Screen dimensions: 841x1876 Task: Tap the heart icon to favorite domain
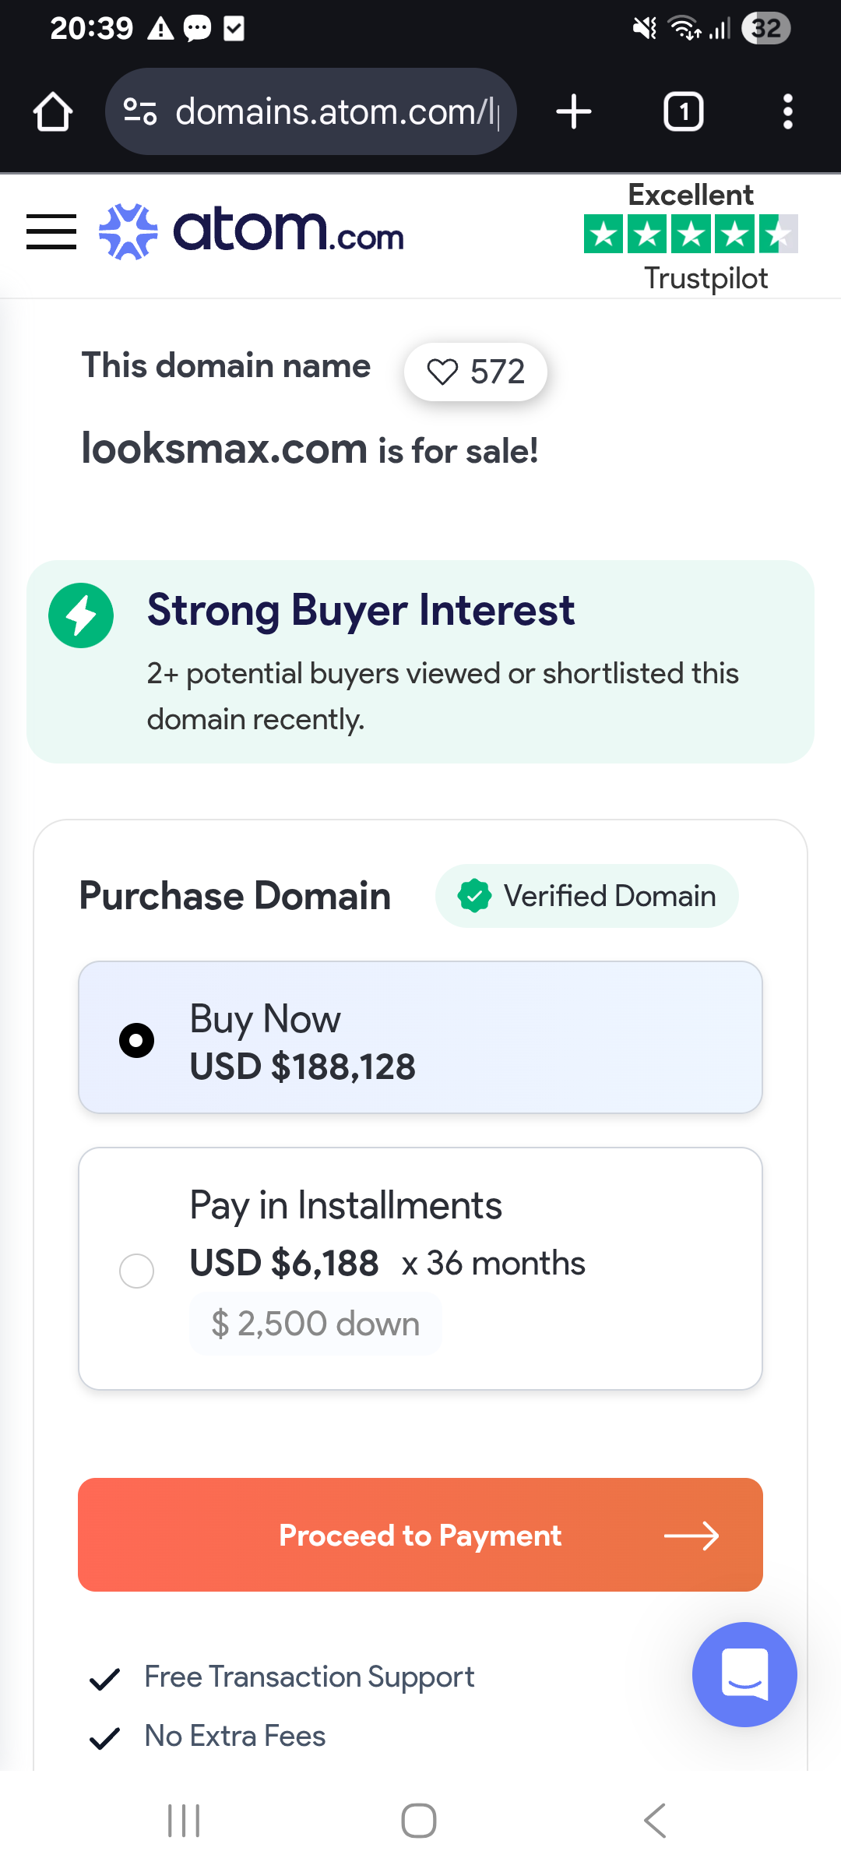443,372
